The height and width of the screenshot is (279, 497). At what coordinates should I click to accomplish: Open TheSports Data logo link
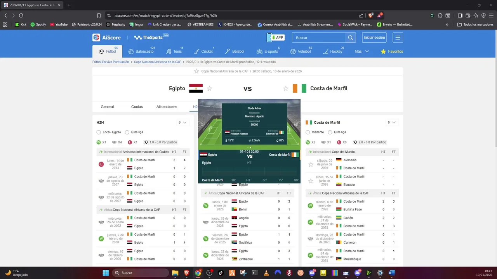[x=151, y=38]
